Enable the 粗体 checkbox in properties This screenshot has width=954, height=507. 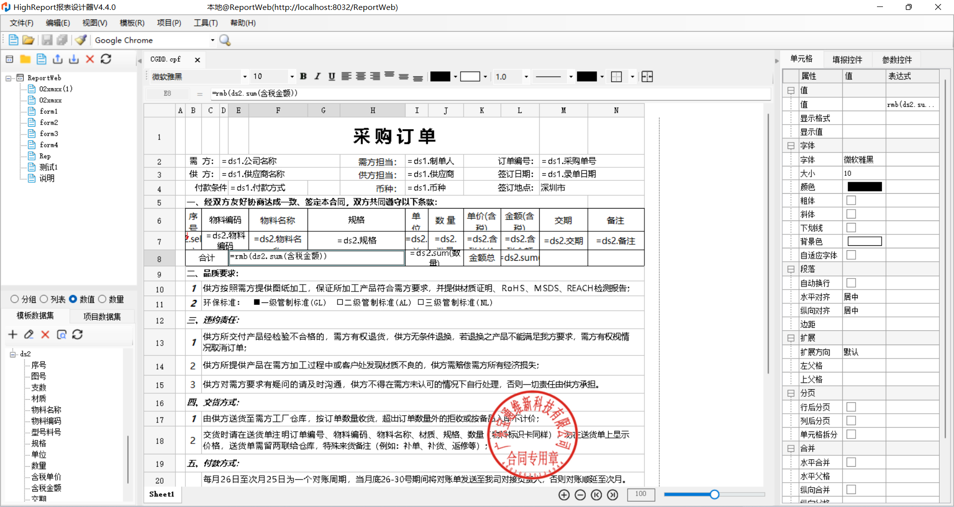[851, 201]
